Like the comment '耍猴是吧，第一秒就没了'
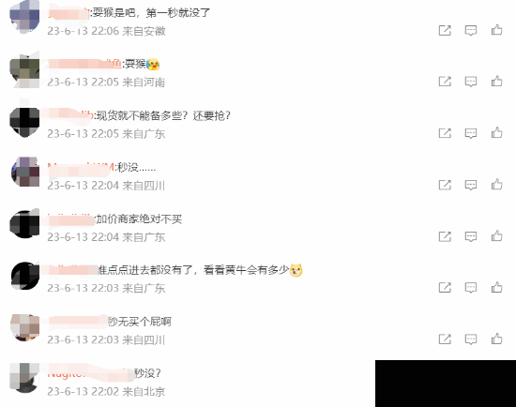 (x=496, y=30)
